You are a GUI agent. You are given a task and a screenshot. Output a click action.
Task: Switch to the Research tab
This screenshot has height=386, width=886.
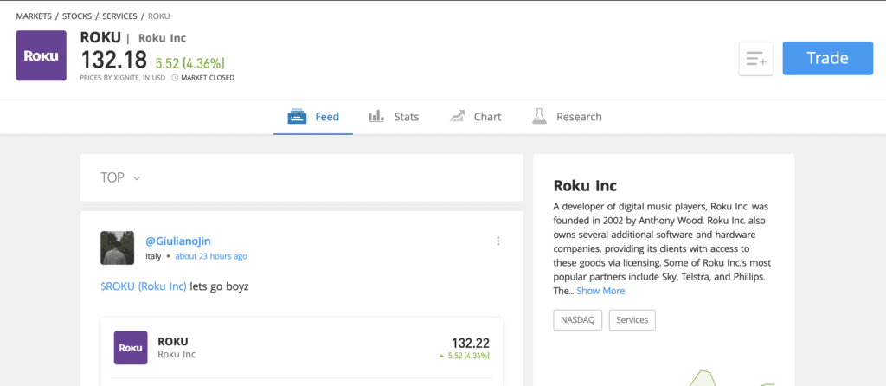567,117
